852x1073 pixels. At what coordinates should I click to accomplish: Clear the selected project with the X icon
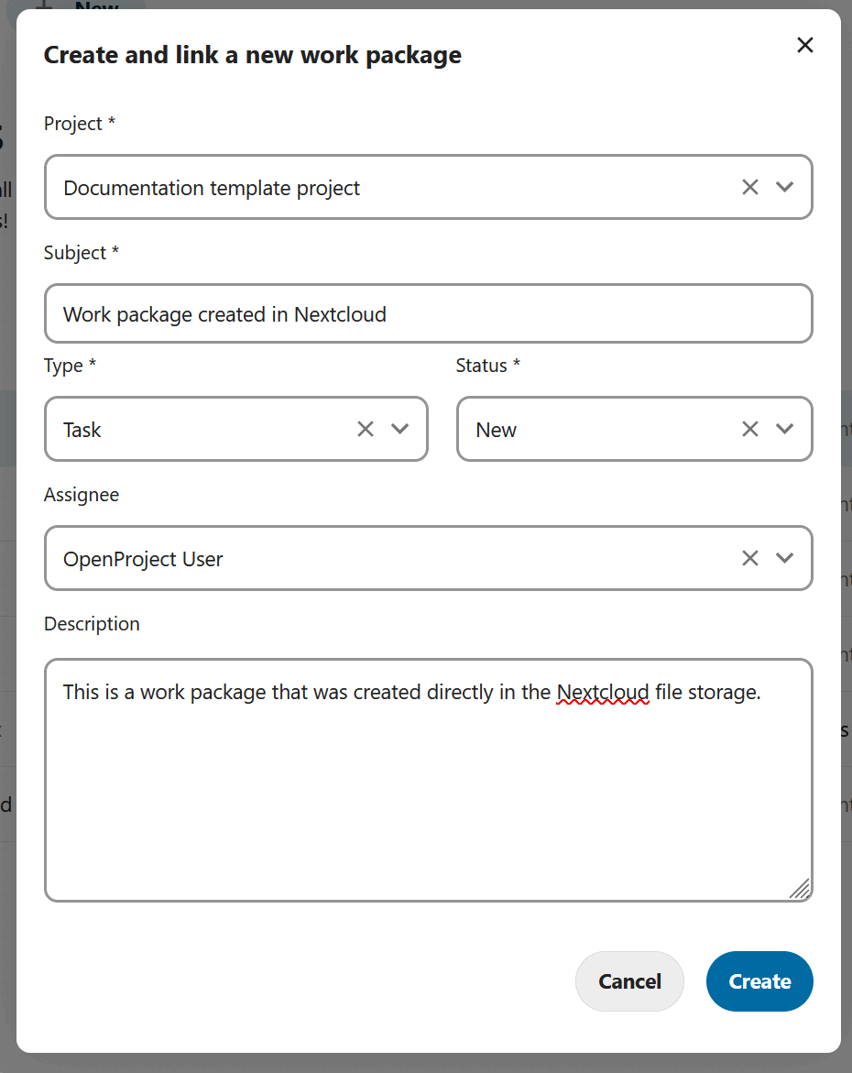[749, 187]
